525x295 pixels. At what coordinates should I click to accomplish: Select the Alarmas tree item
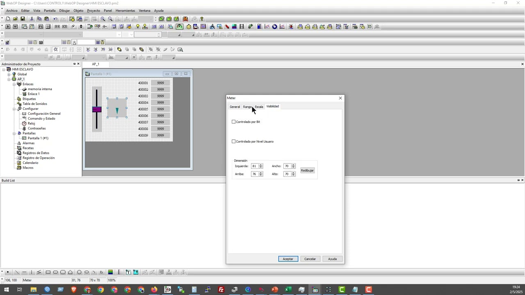point(29,143)
